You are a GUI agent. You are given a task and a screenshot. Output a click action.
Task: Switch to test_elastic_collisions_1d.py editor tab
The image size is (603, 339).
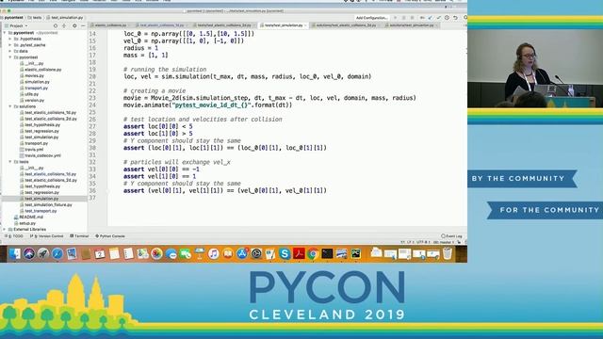pyautogui.click(x=162, y=25)
